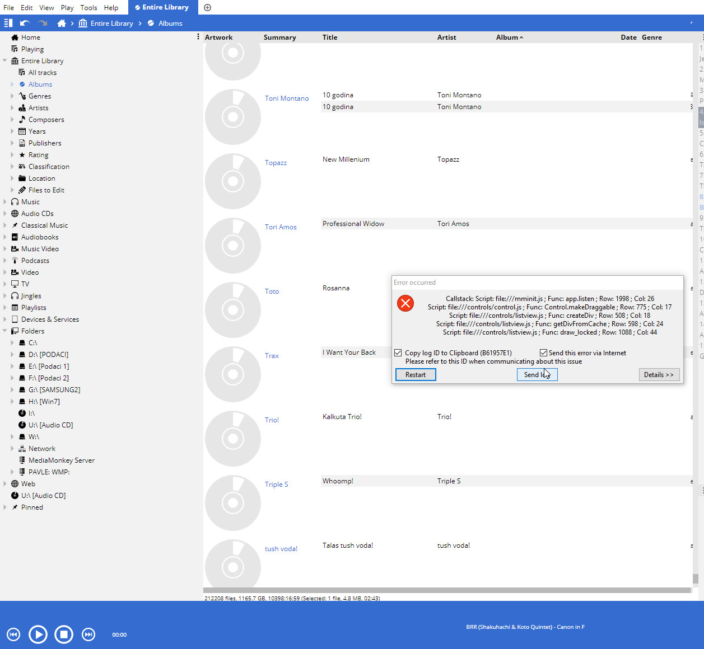The width and height of the screenshot is (704, 649).
Task: Click the undo back arrow in toolbar
Action: pos(25,23)
